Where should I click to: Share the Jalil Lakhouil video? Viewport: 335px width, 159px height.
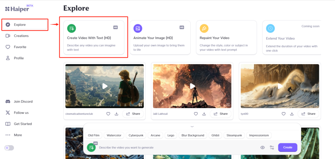coord(221,114)
